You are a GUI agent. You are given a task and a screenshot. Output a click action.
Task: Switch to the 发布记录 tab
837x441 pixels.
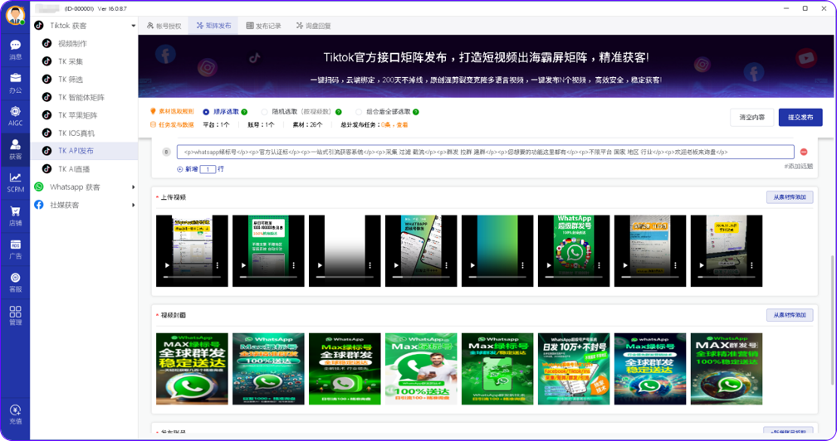[x=264, y=26]
